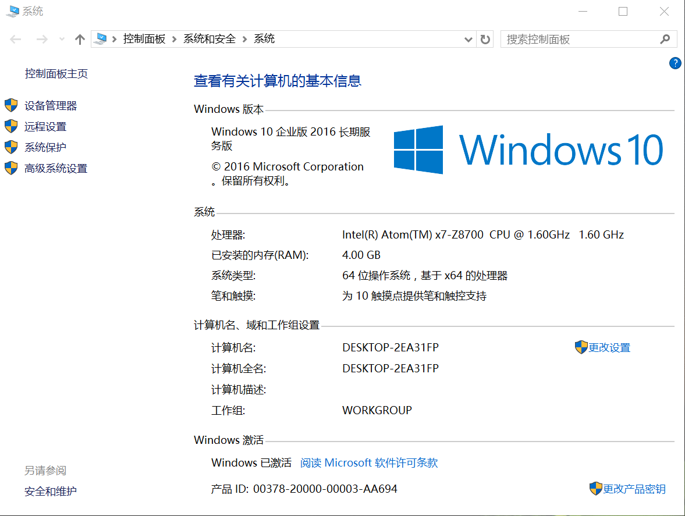Click the WORKGROUP value

[x=377, y=410]
